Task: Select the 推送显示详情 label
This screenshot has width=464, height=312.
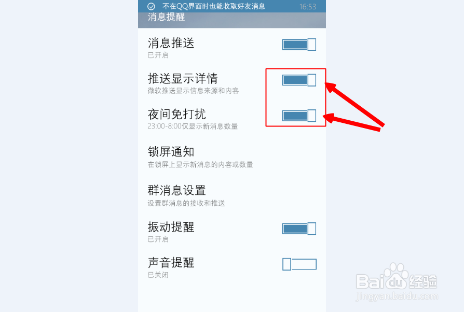Action: pos(183,79)
